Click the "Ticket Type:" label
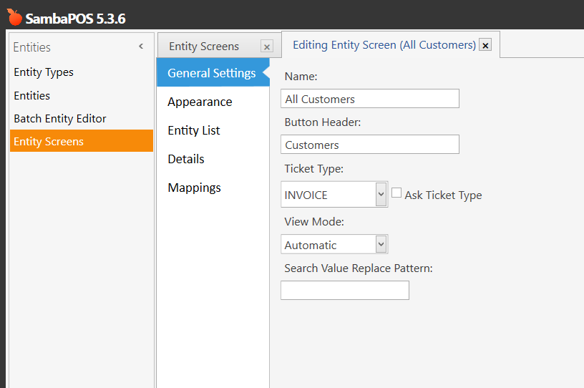 tap(313, 168)
